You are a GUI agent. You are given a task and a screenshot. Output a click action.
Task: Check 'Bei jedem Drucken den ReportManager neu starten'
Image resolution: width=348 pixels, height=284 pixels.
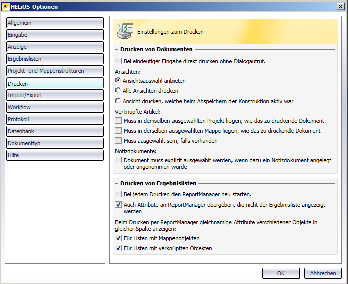click(x=119, y=194)
